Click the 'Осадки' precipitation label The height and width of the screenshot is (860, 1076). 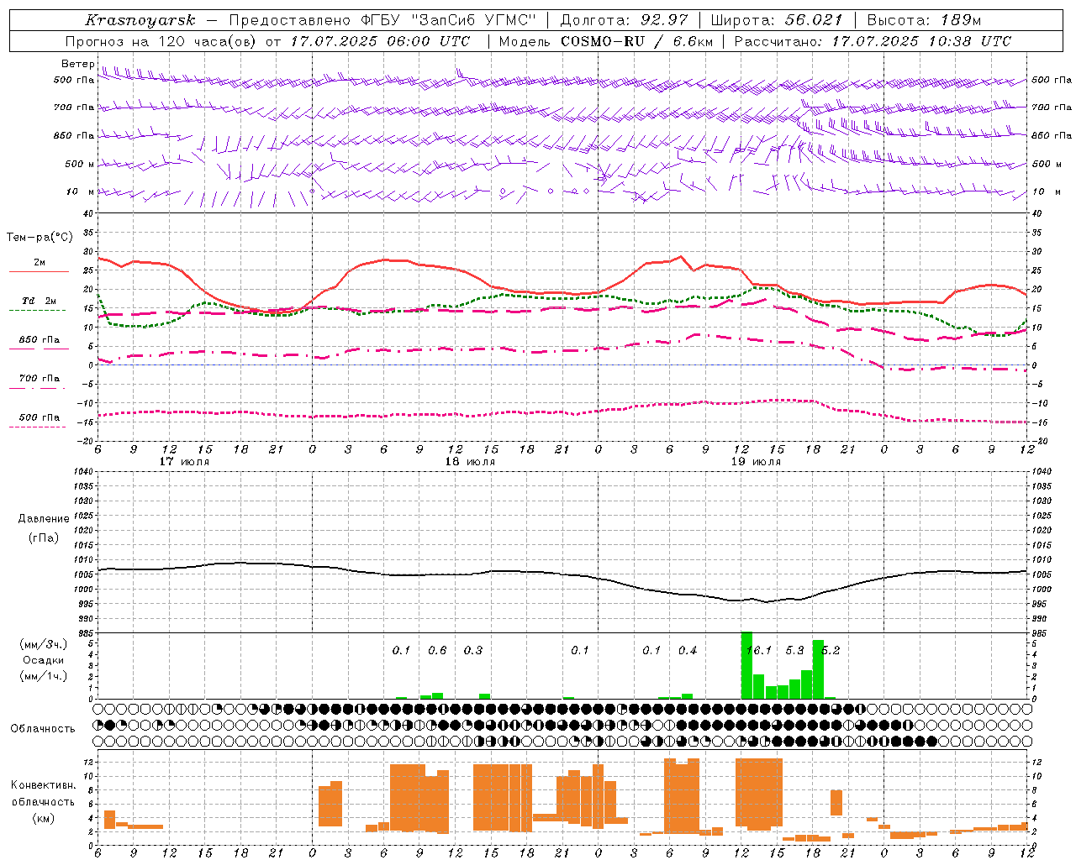[44, 660]
